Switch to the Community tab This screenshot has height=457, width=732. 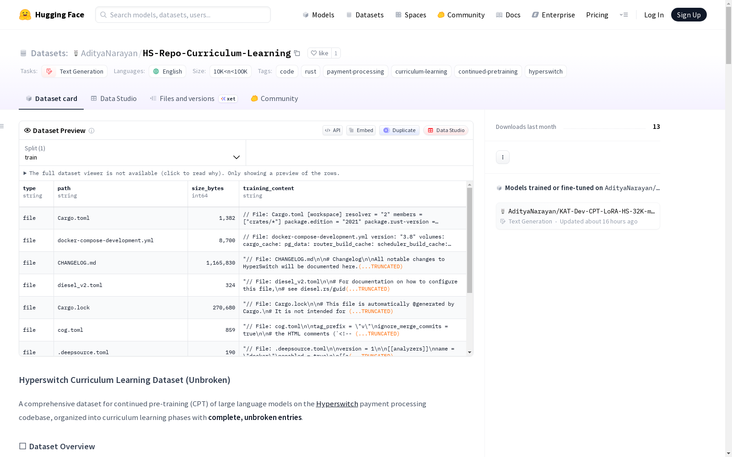click(x=274, y=99)
